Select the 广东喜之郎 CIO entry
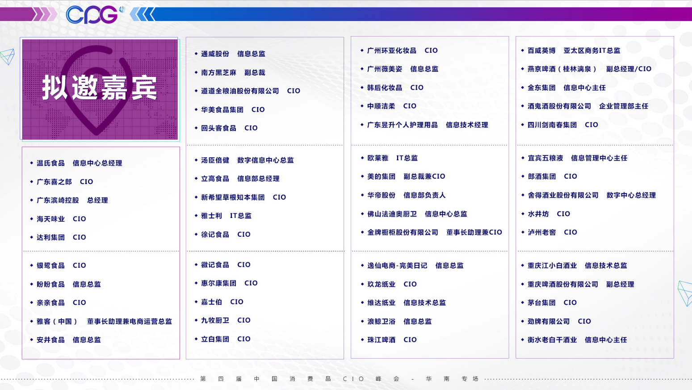This screenshot has height=390, width=692. coord(65,182)
